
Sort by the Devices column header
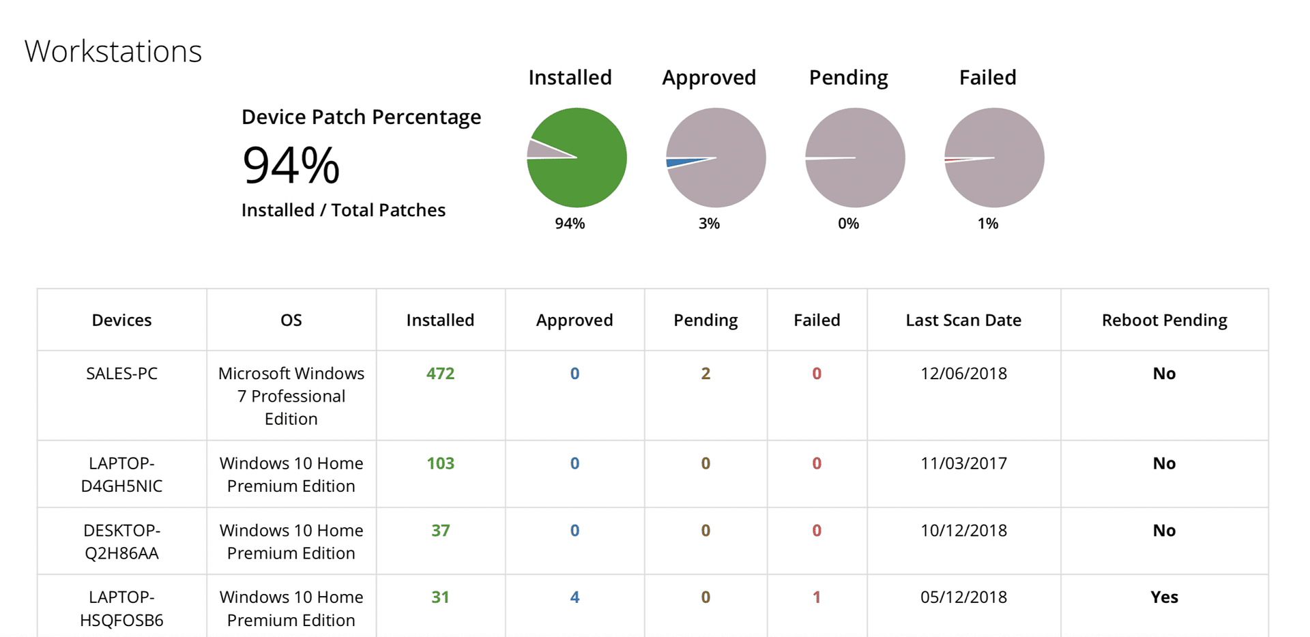tap(121, 320)
